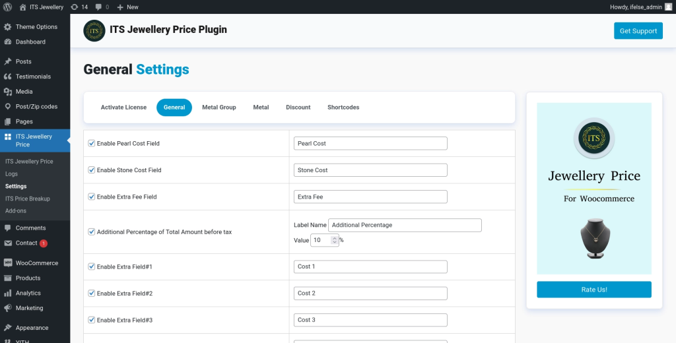Open Media from the sidebar icon
Screen dimensions: 676x343
point(8,92)
